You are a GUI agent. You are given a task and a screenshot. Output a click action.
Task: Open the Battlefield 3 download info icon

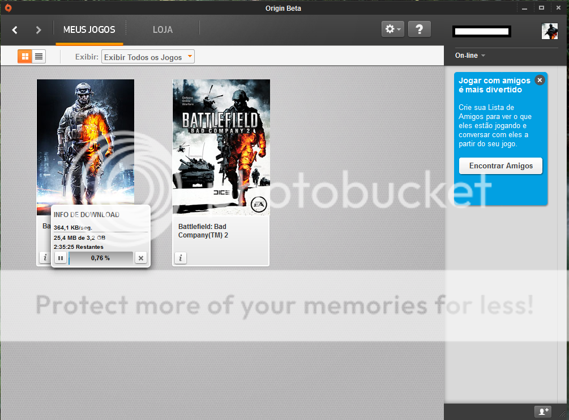pyautogui.click(x=45, y=257)
